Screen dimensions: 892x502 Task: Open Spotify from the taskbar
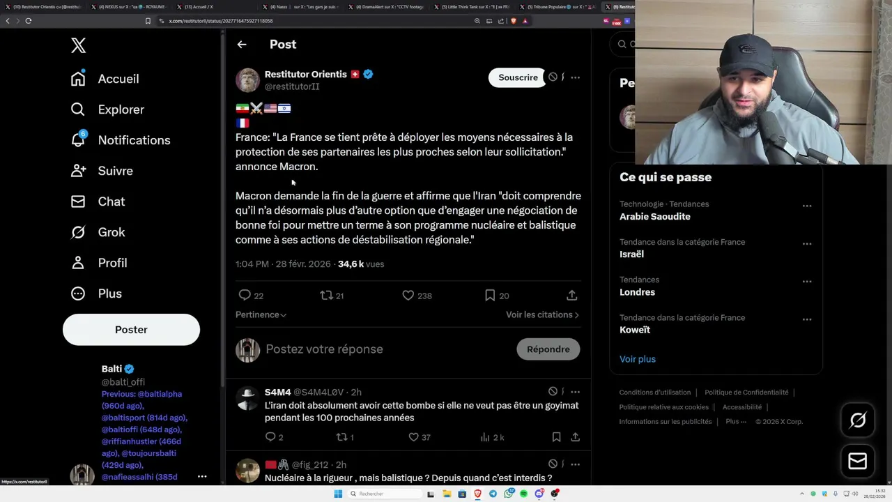coord(524,494)
